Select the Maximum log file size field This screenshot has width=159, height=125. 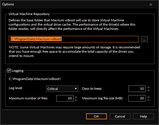click(137, 98)
